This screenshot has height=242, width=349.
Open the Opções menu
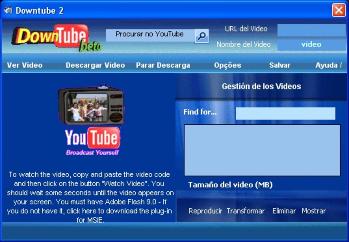(228, 65)
